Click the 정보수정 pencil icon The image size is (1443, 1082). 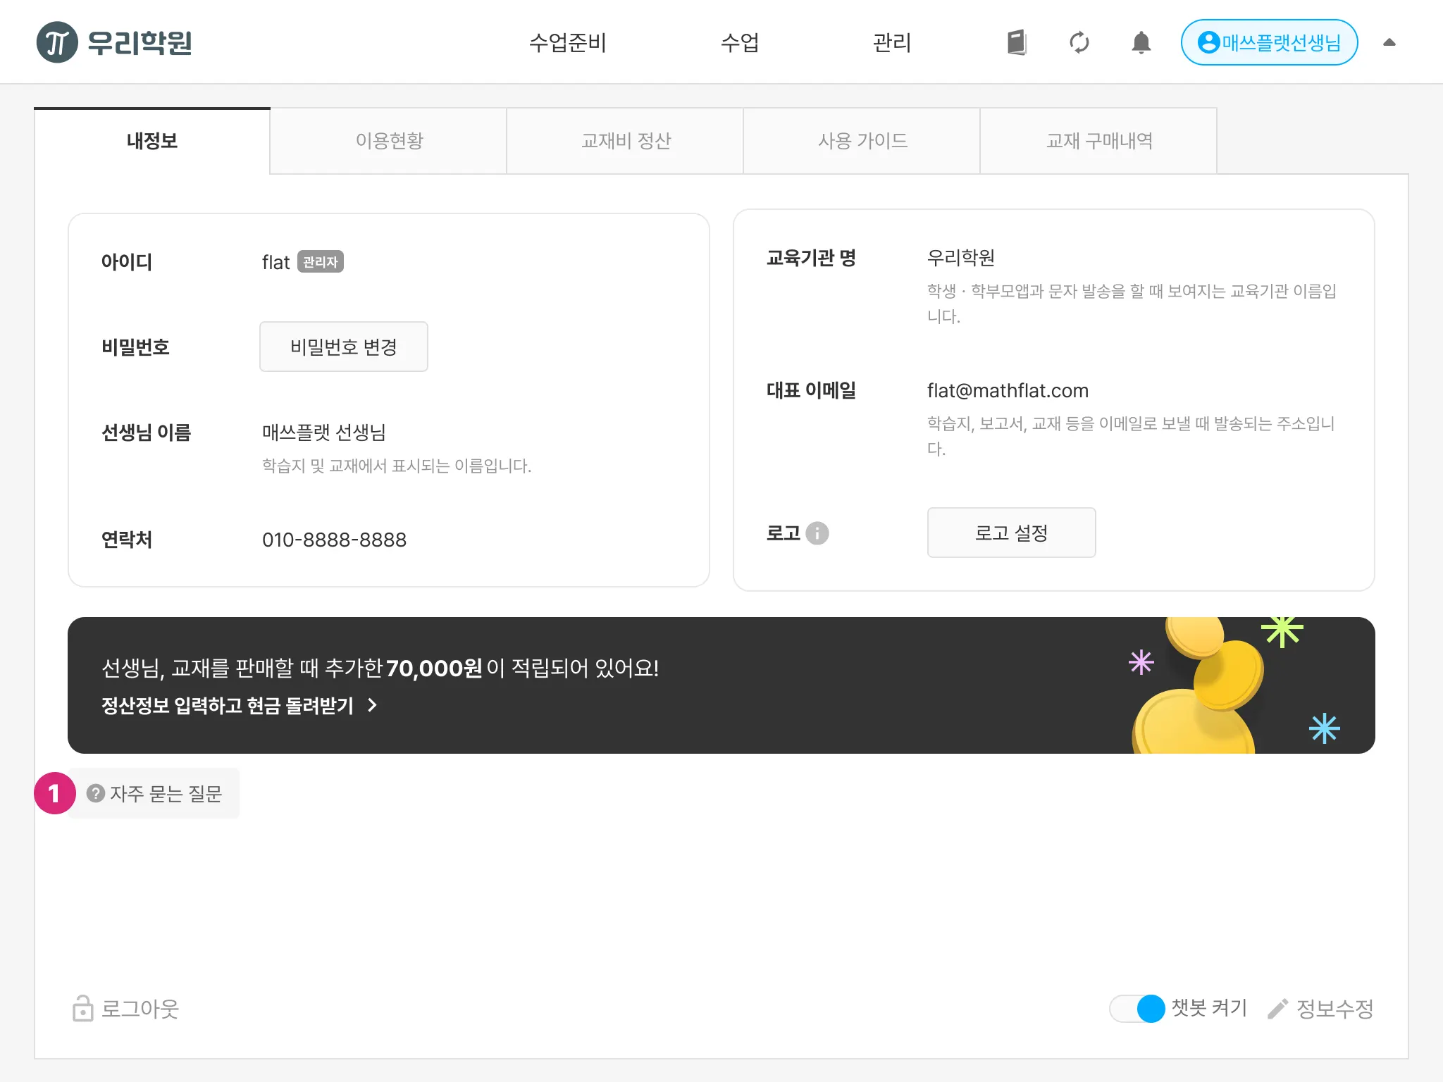click(x=1277, y=1009)
